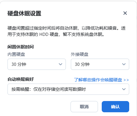Click the 硬盘休眠设置 dialog title
Image resolution: width=137 pixels, height=116 pixels.
pyautogui.click(x=24, y=13)
